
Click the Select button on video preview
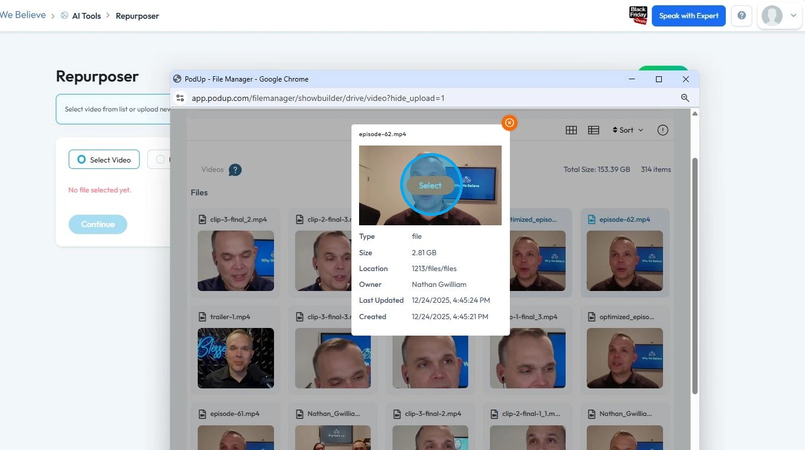pyautogui.click(x=430, y=185)
